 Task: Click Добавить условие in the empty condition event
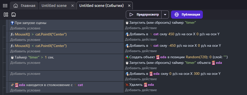pyautogui.click(x=25, y=74)
